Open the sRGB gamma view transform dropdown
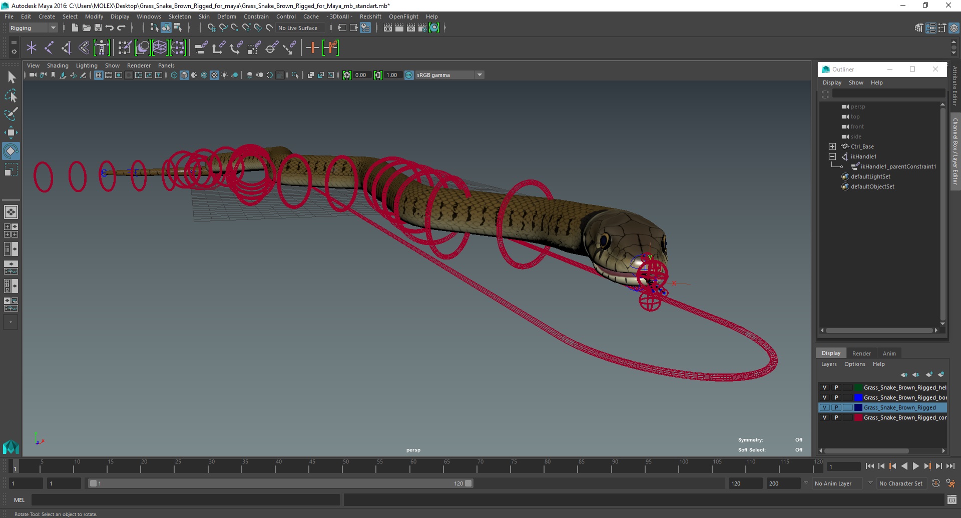The width and height of the screenshot is (961, 518). [x=449, y=75]
